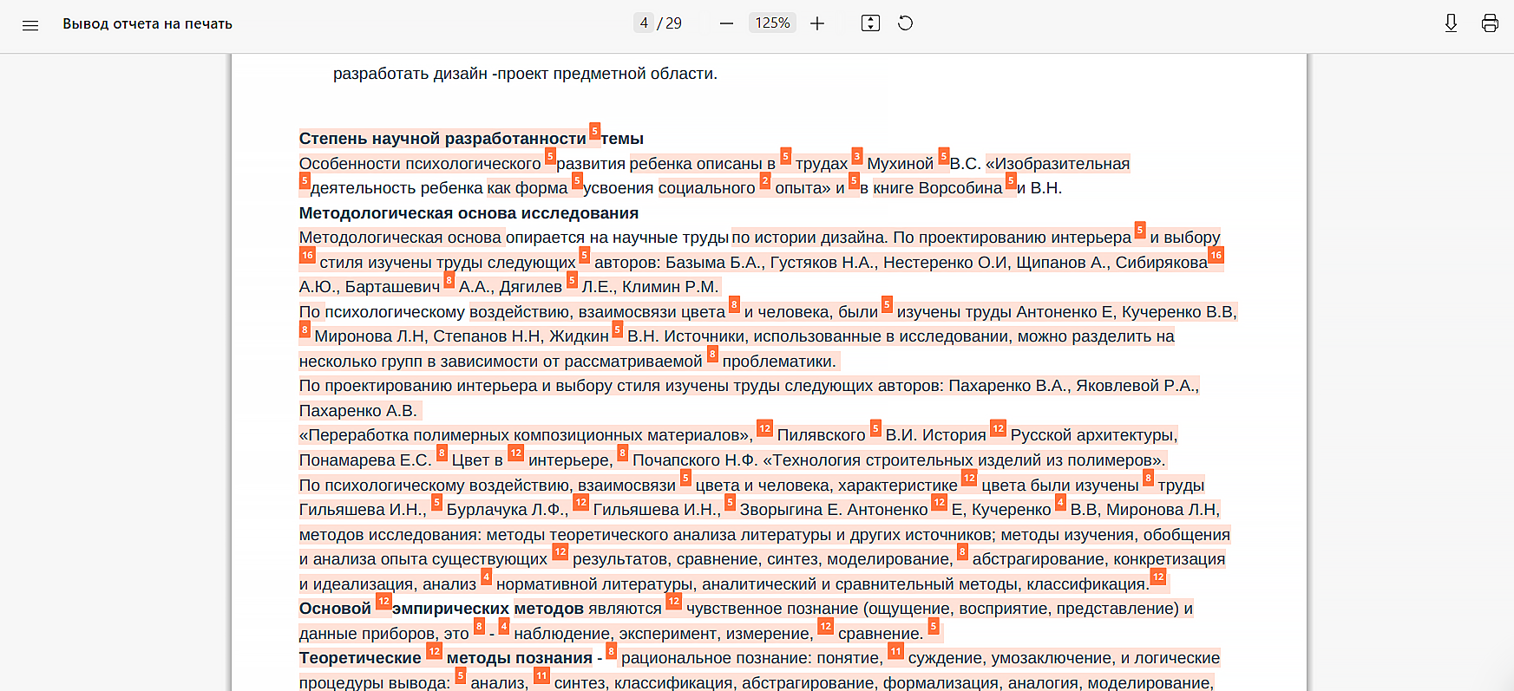The width and height of the screenshot is (1514, 691).
Task: Click the orange source marker 3 before Мухиной
Action: 857,156
